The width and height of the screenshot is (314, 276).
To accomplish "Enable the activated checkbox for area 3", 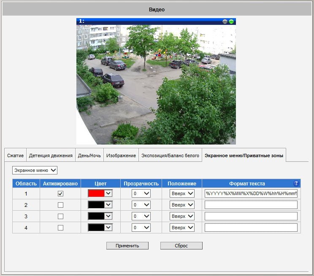I will coord(60,217).
